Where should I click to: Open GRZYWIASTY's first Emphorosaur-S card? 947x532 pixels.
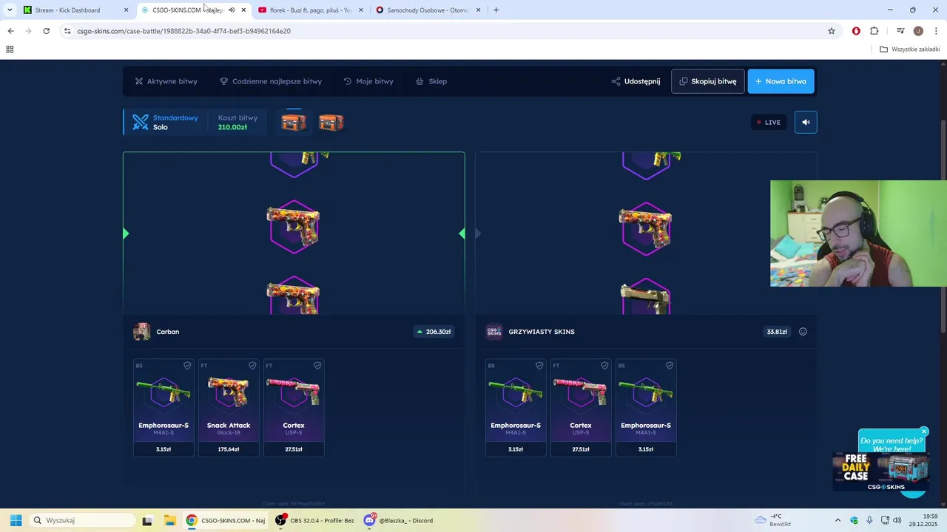coord(516,407)
